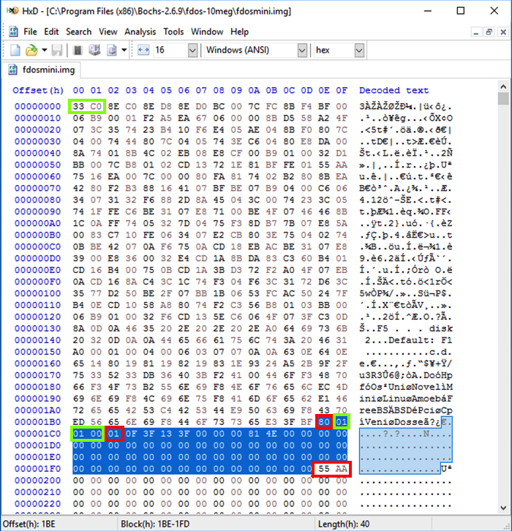Click byte 33 at offset 00000000

78,106
